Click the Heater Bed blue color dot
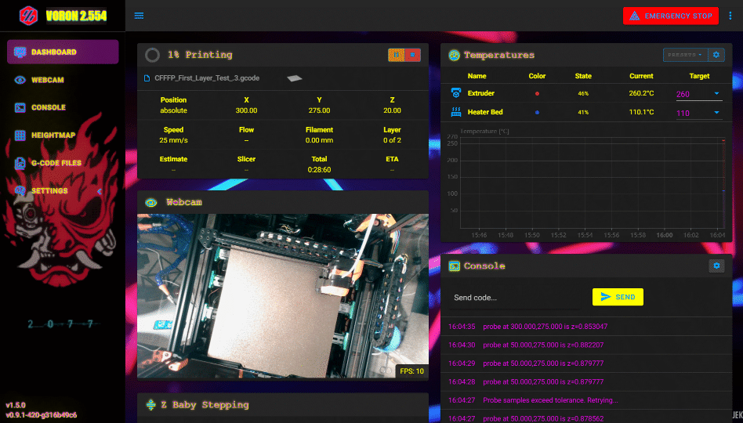Viewport: 743px width, 423px height. pyautogui.click(x=537, y=113)
